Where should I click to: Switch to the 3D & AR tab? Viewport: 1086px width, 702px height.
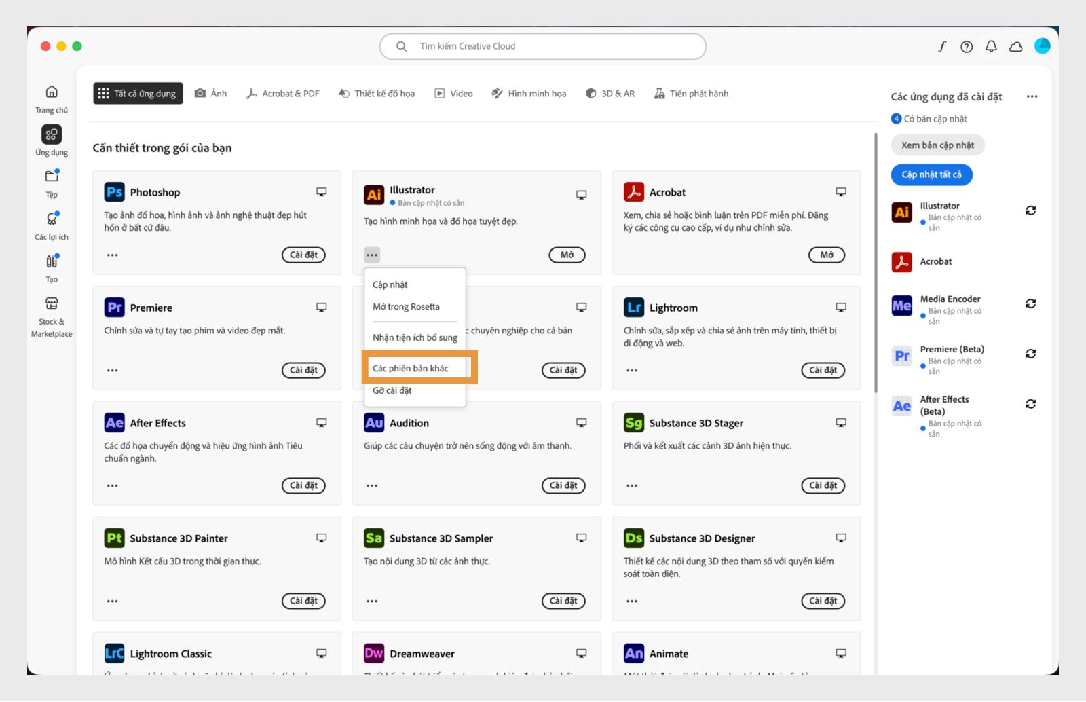click(x=610, y=94)
